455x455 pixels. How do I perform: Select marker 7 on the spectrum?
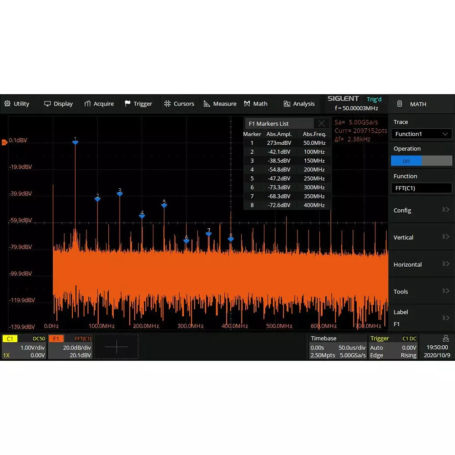(208, 234)
